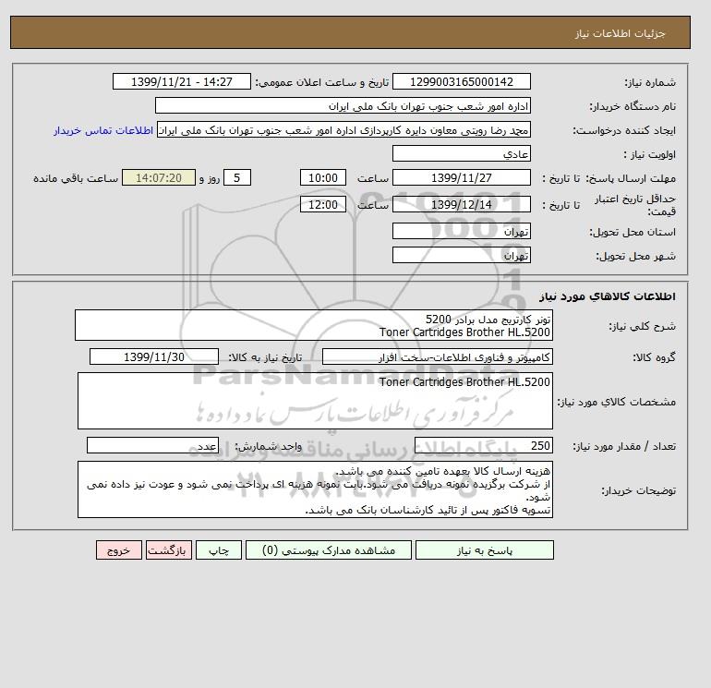
Task: Click the label ایجاد کننده درخواست
Action: (624, 130)
